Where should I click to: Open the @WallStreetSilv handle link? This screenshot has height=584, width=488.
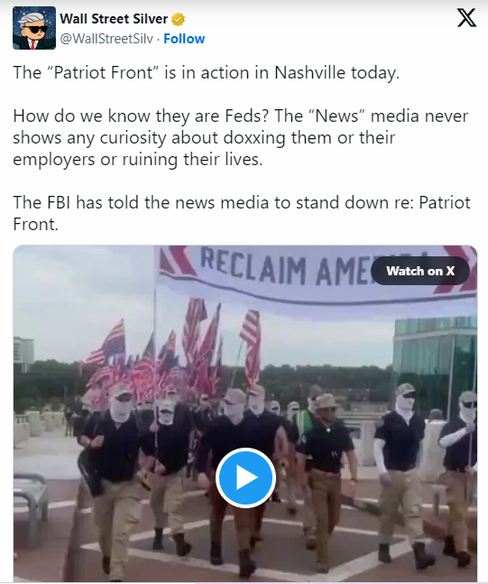coord(106,39)
